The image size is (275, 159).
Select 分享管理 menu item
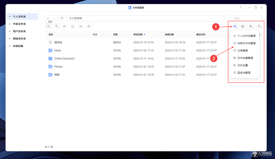point(244,51)
